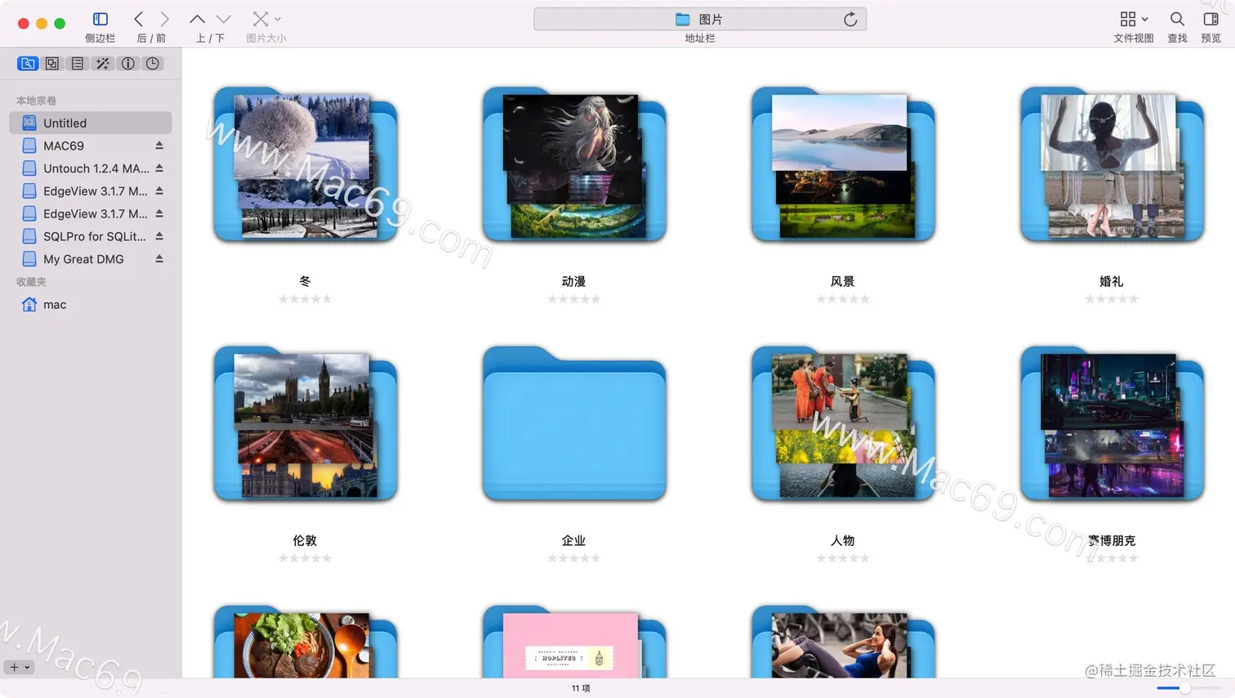Select the folder with pink HOPLITES image
The height and width of the screenshot is (698, 1235).
click(x=573, y=642)
